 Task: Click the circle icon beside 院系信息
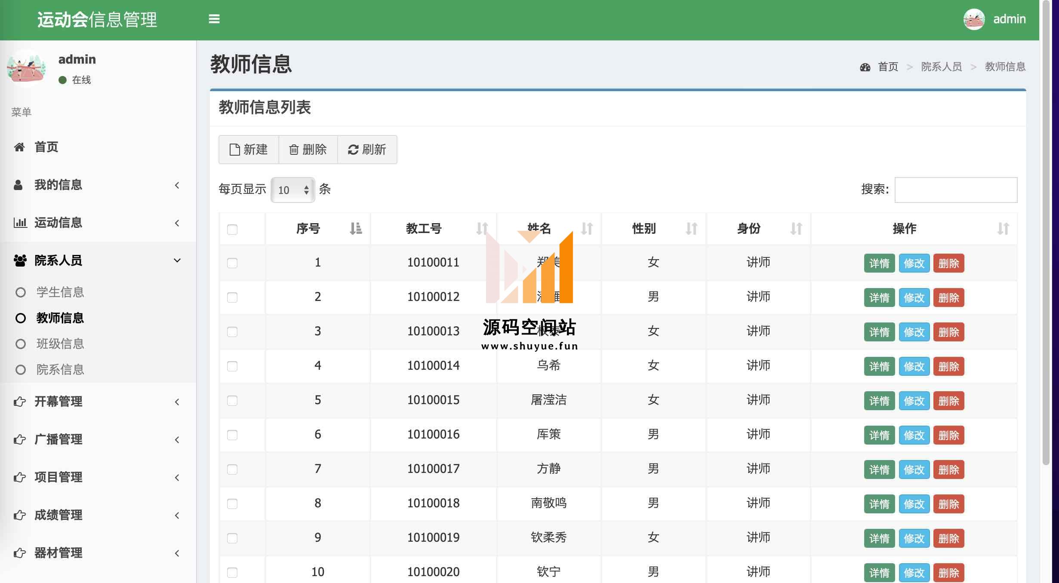[20, 370]
